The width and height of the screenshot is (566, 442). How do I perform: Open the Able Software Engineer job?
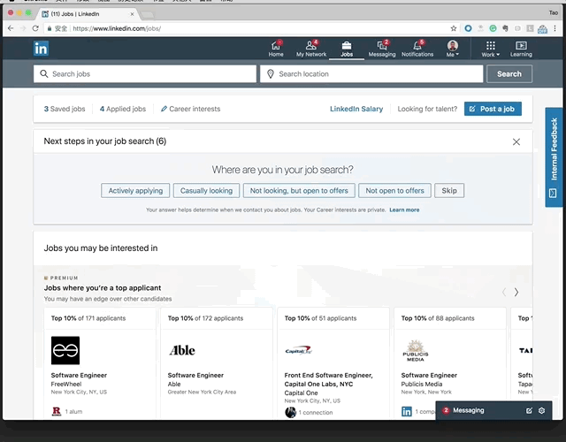pyautogui.click(x=195, y=375)
